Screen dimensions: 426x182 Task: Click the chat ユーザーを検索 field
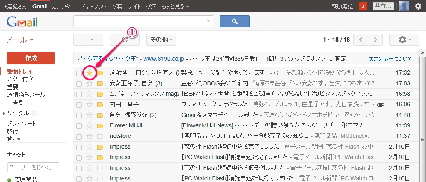point(33,167)
